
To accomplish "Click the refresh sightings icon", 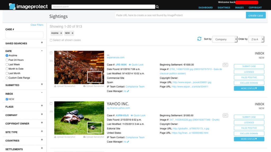I will click(x=199, y=39).
